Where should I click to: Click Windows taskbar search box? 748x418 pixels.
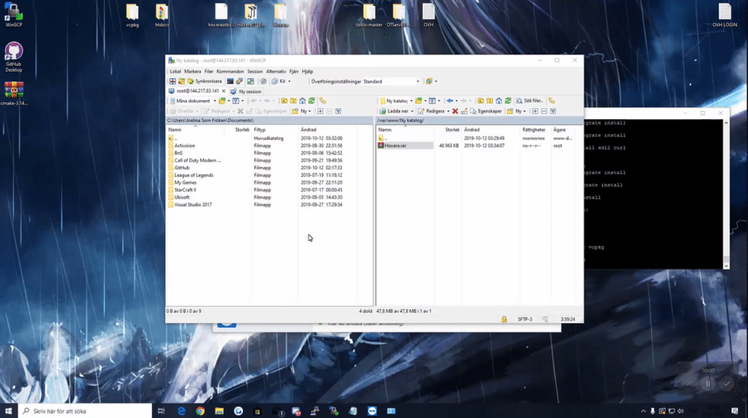[x=85, y=411]
